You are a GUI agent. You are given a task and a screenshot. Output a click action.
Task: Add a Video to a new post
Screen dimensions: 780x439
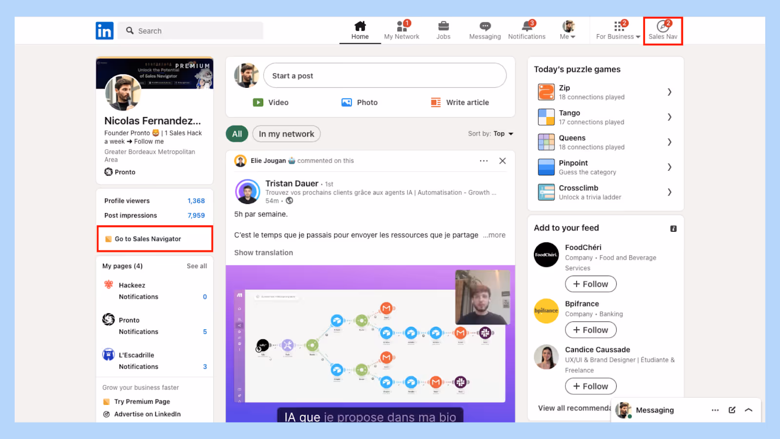(271, 102)
